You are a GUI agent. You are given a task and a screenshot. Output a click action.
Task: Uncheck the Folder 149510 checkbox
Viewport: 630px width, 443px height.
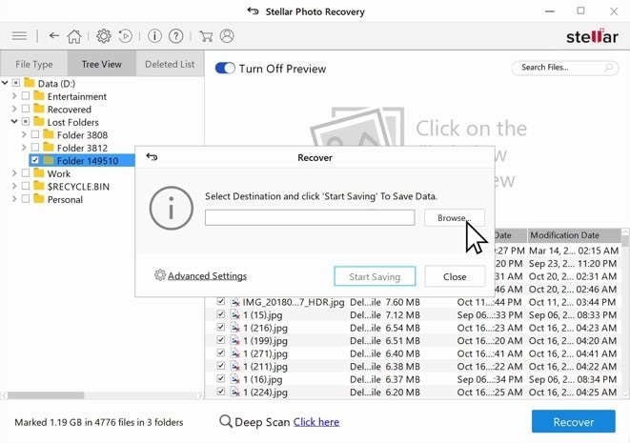[35, 160]
